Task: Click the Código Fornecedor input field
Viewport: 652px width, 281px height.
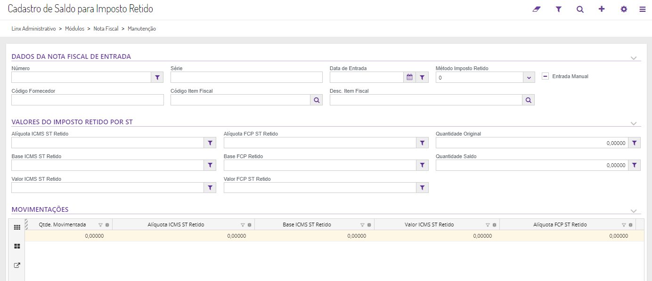Action: pyautogui.click(x=88, y=100)
